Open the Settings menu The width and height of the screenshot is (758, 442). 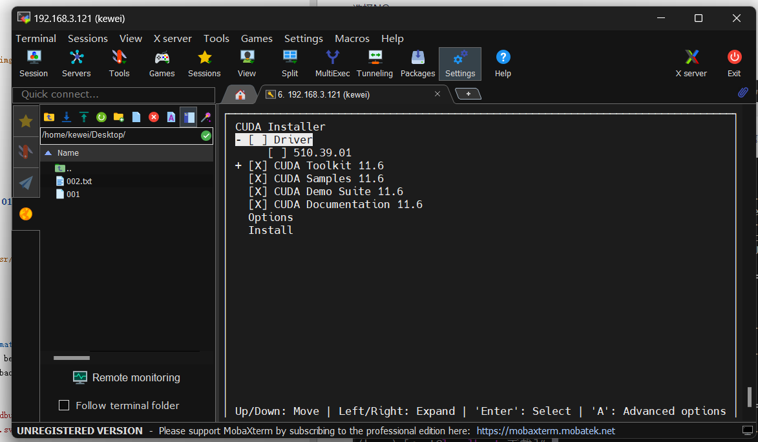(x=304, y=39)
